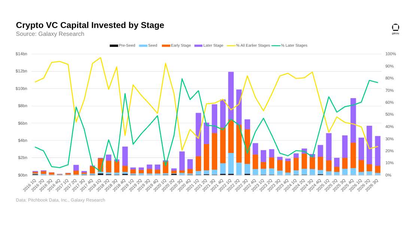The image size is (412, 231).
Task: Click the tallest bar at 2022 1Q
Action: click(x=231, y=124)
